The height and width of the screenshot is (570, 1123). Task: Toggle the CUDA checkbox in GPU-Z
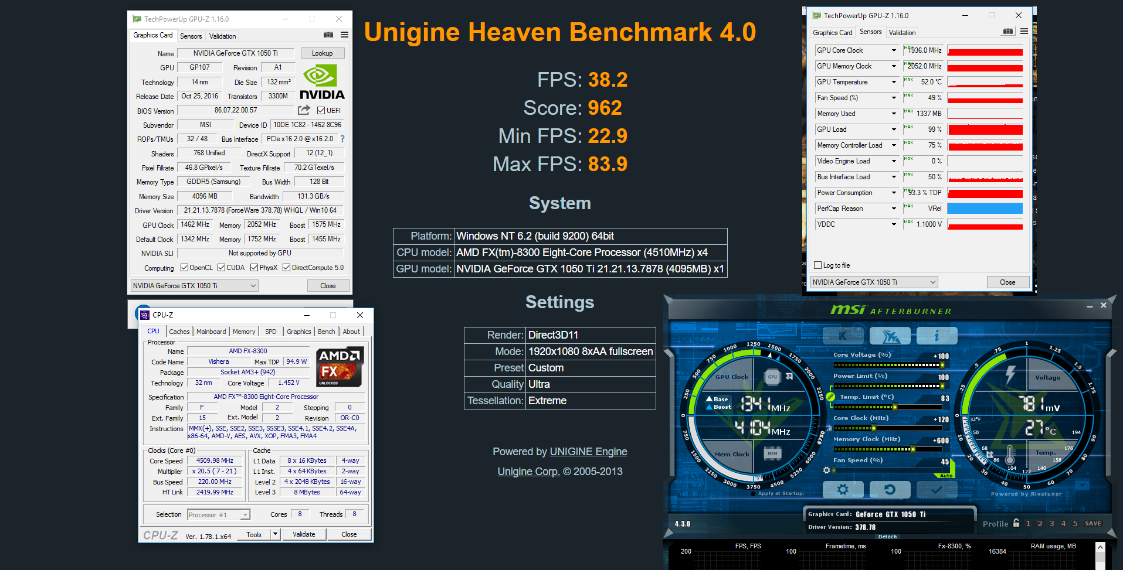tap(221, 268)
